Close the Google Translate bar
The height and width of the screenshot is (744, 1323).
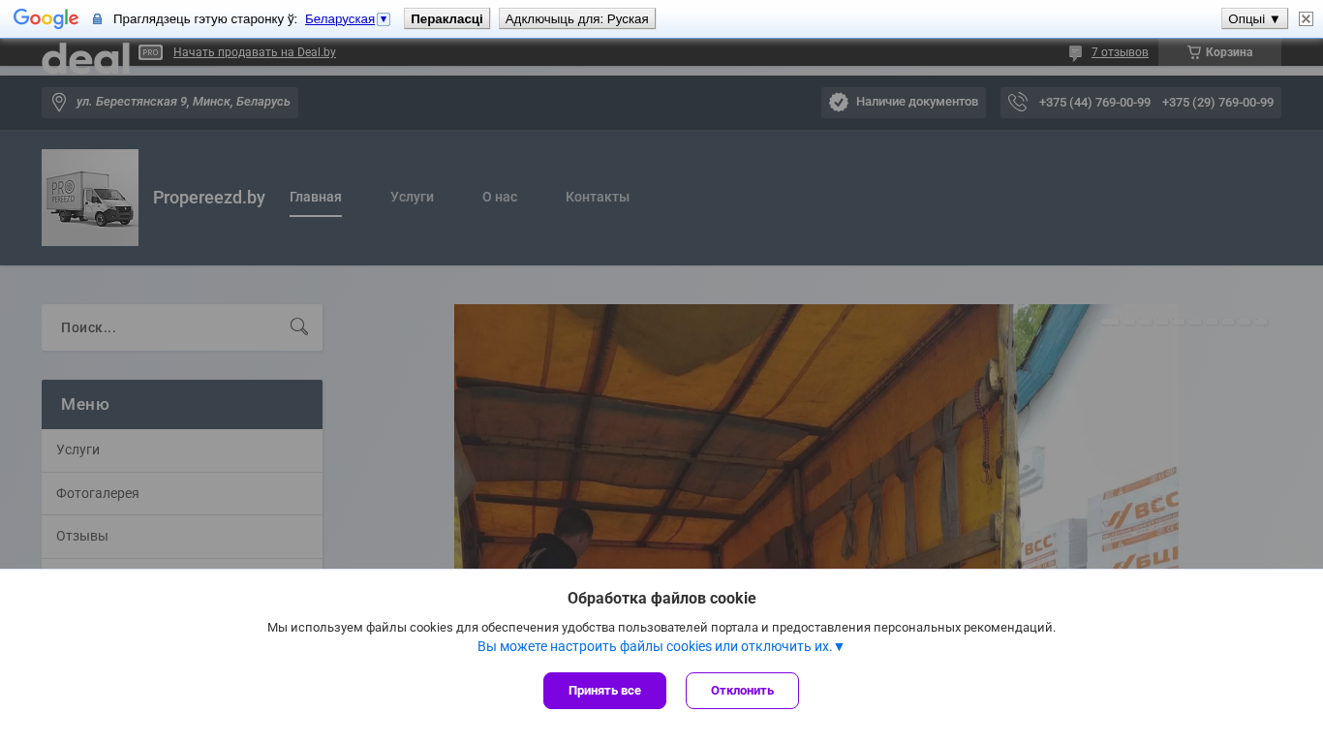coord(1306,18)
